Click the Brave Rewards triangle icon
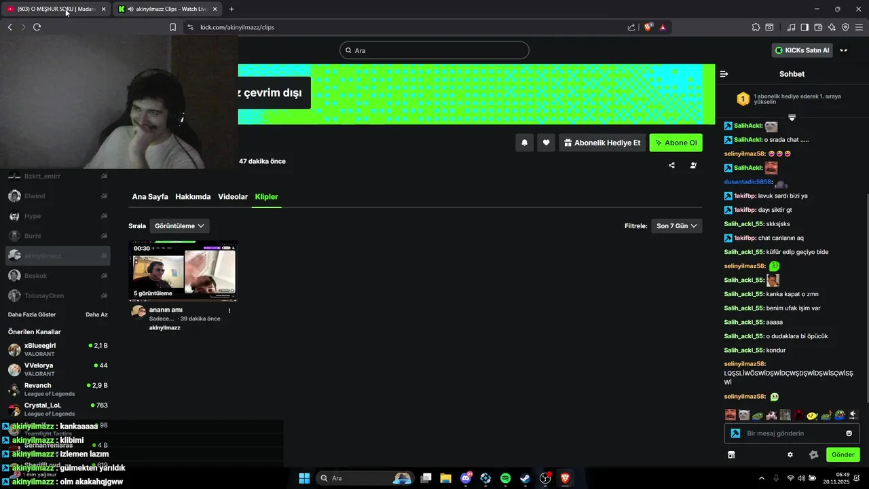The height and width of the screenshot is (489, 869). 663,27
